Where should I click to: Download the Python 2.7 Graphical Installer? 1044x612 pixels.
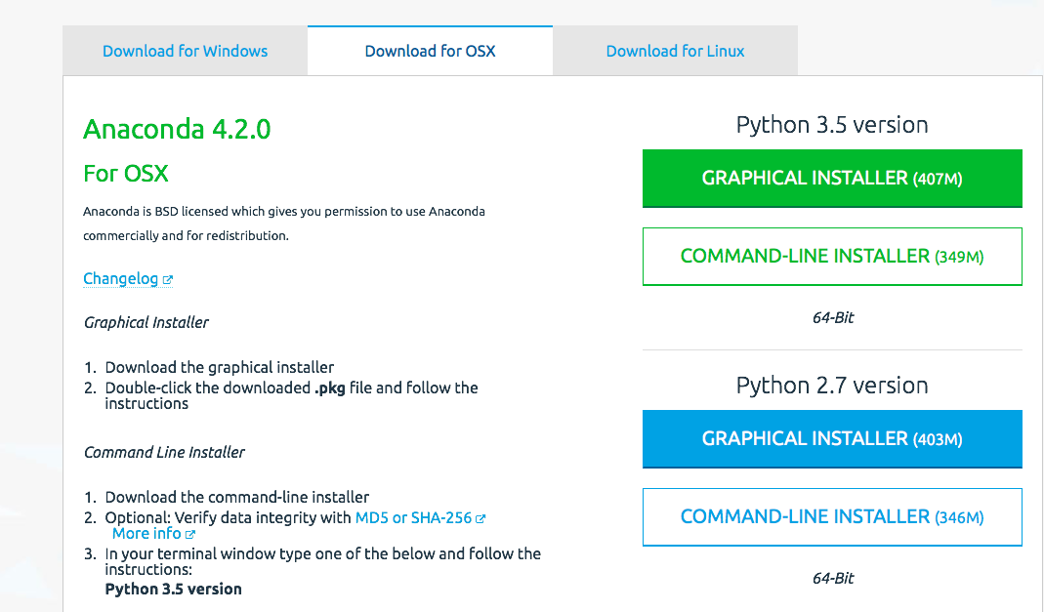(831, 438)
